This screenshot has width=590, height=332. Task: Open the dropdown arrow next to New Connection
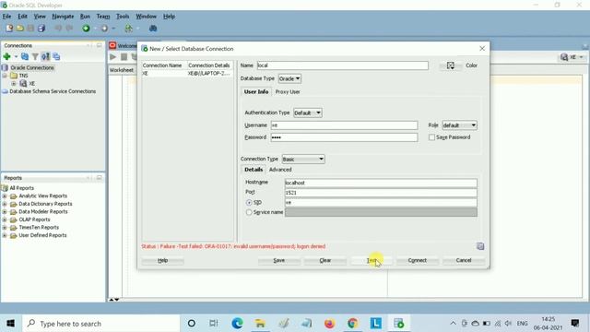coord(16,57)
